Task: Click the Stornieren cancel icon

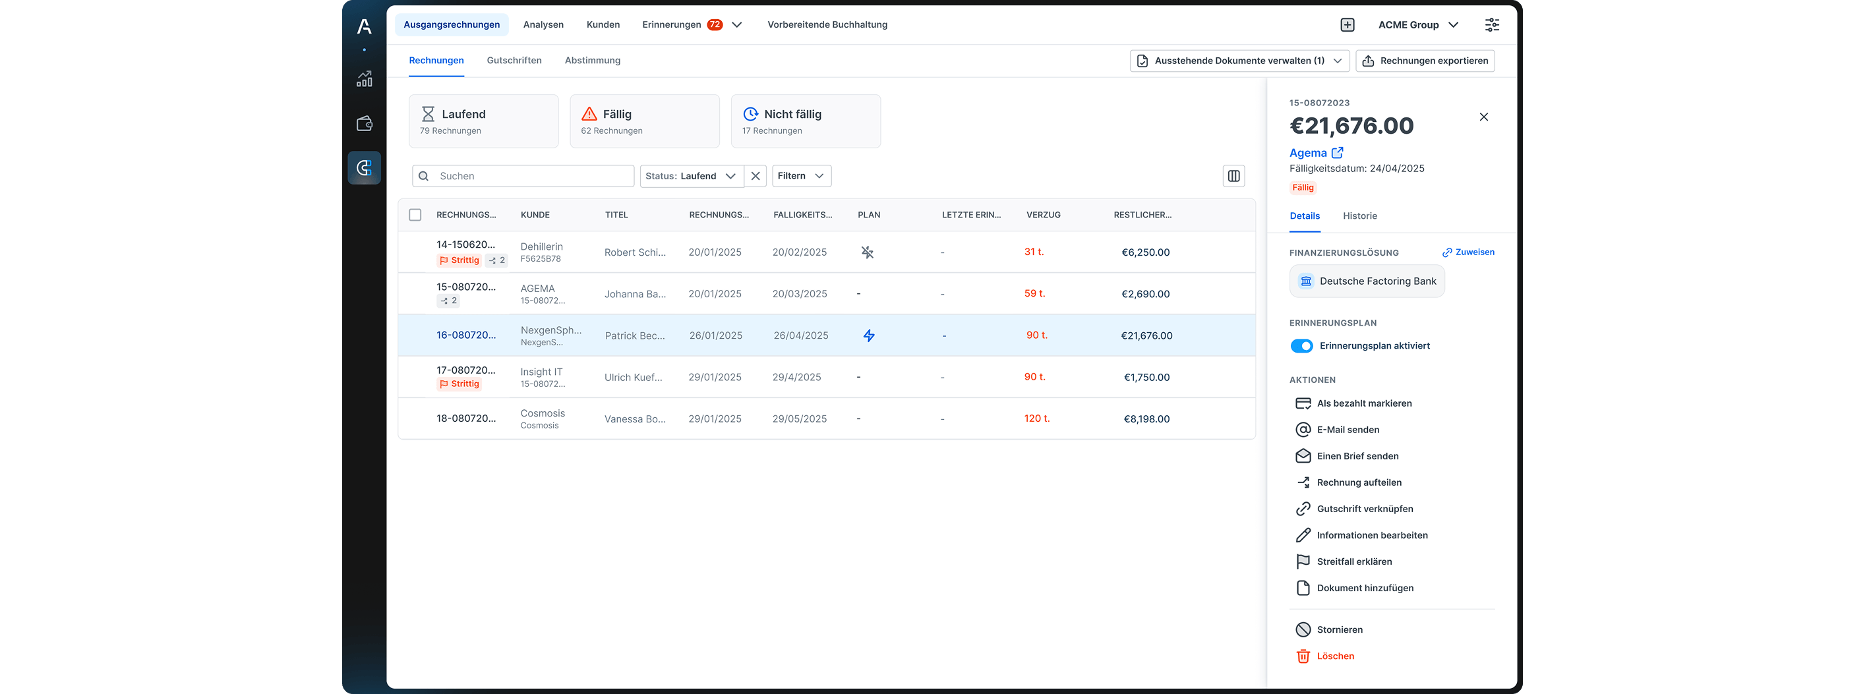Action: point(1303,629)
